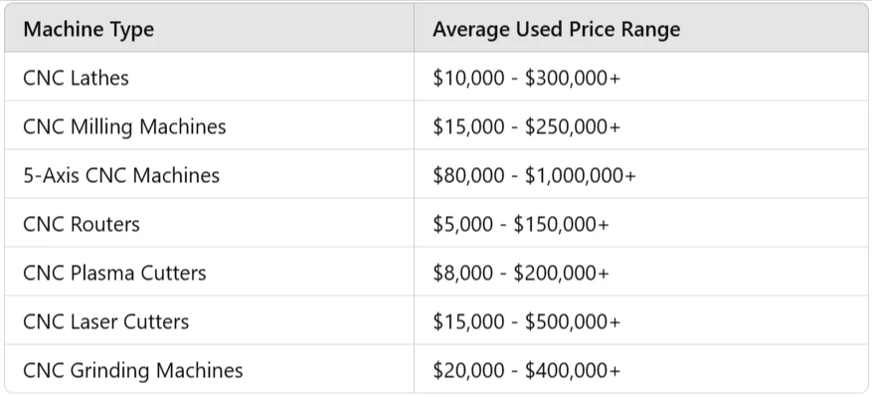Click the word Plasma in the table
872x397 pixels.
pos(103,273)
